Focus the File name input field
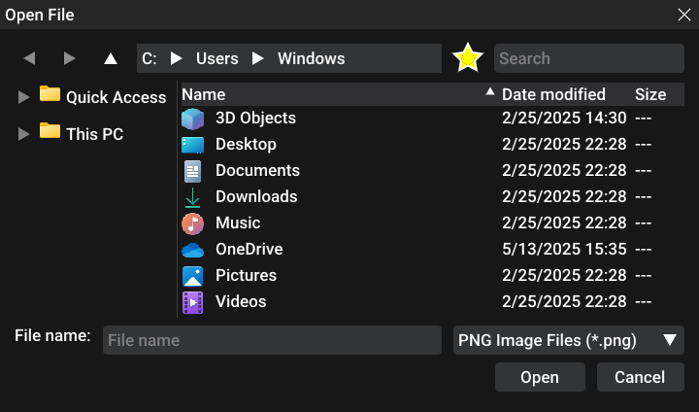This screenshot has height=412, width=699. point(272,341)
